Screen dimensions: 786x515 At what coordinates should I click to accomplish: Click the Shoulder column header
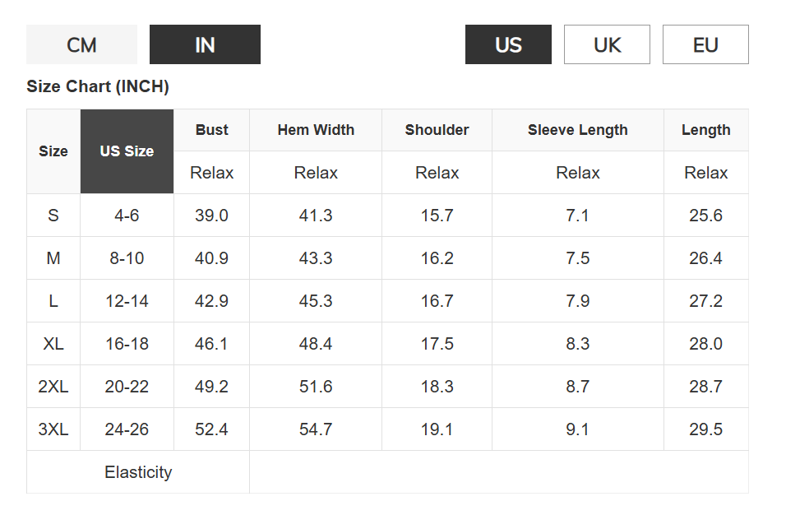click(x=437, y=130)
